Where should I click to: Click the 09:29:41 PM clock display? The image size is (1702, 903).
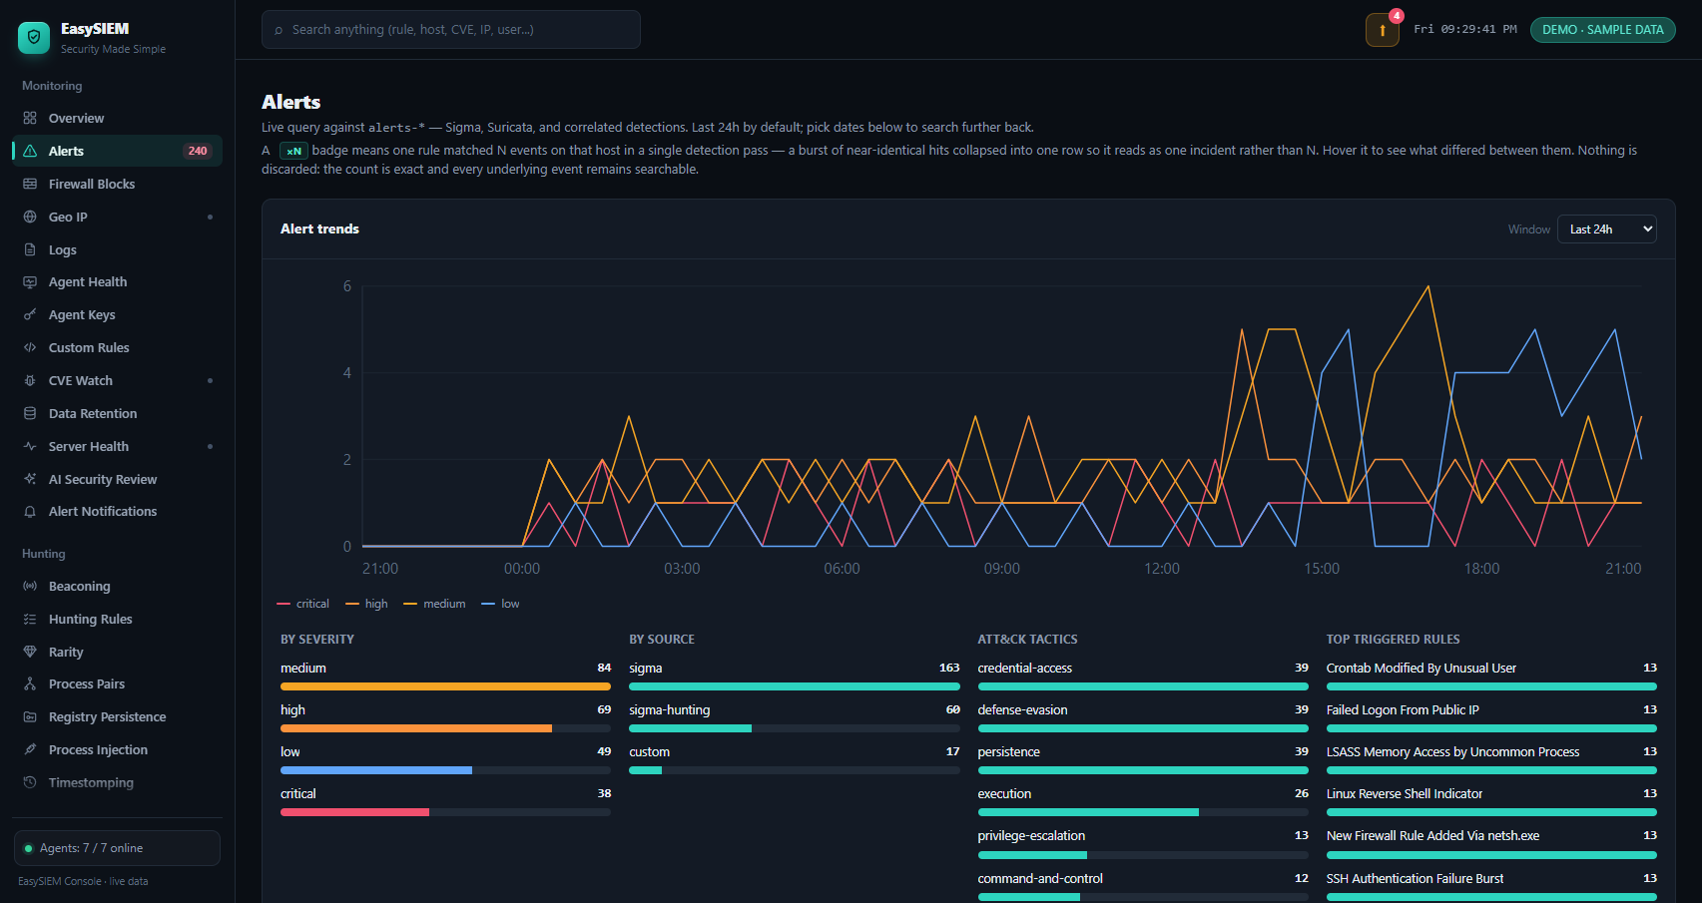click(1465, 30)
